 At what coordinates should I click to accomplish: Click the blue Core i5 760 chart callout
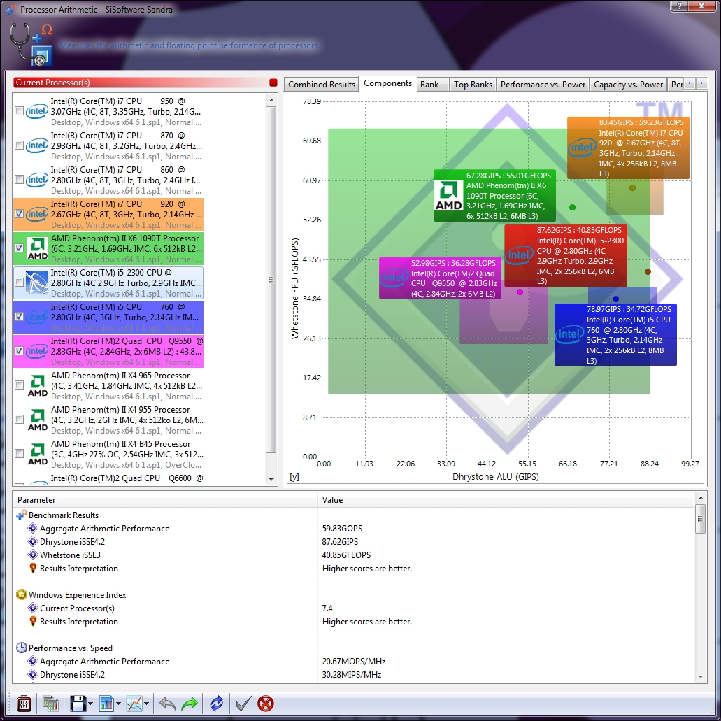pyautogui.click(x=615, y=335)
